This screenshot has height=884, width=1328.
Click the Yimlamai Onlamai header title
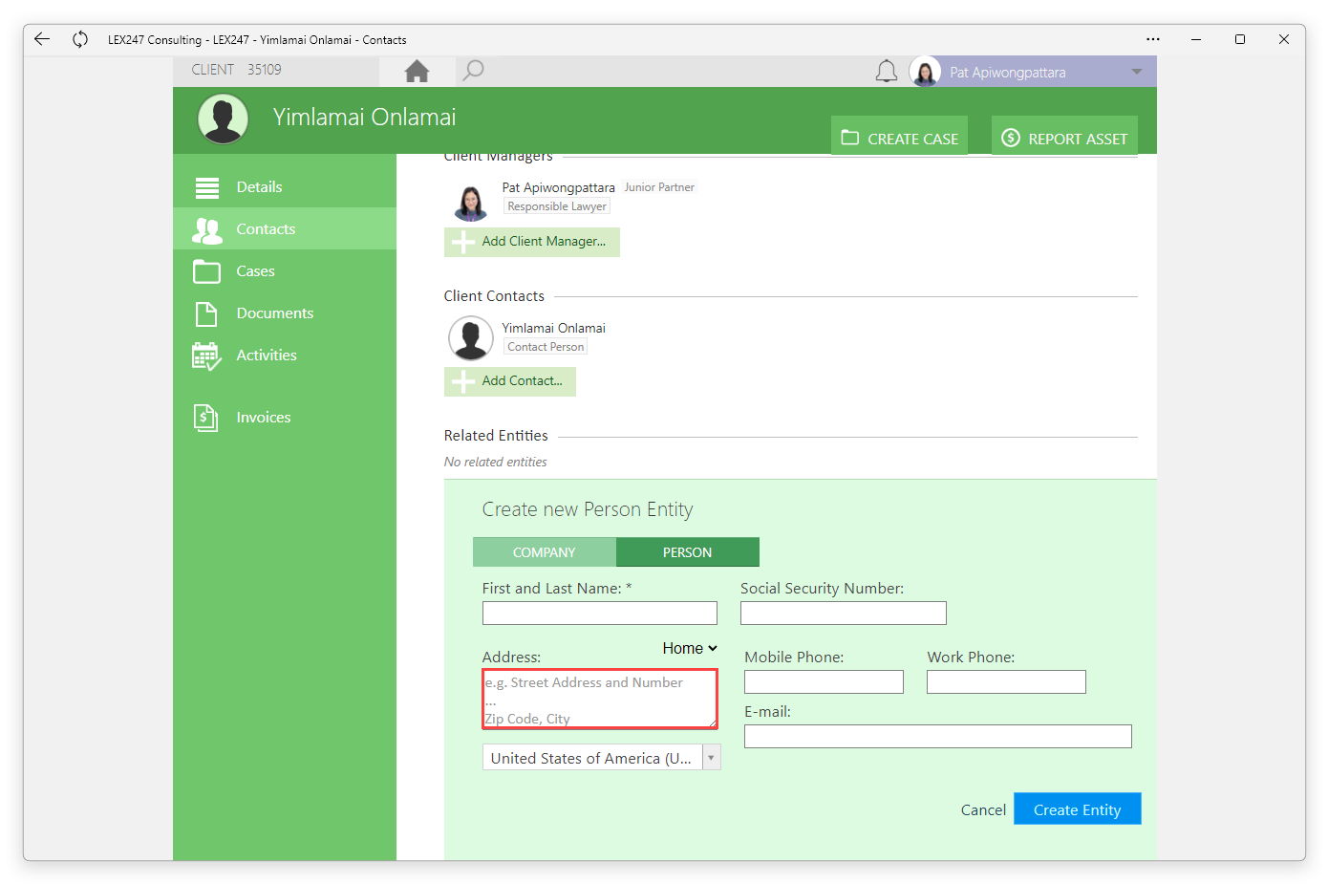(365, 117)
